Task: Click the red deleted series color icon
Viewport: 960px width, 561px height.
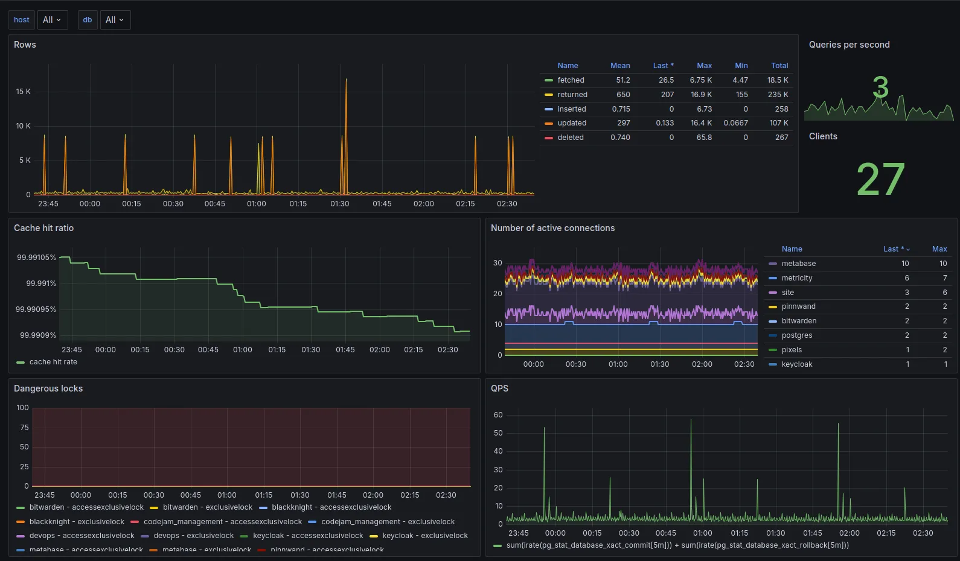Action: click(548, 138)
